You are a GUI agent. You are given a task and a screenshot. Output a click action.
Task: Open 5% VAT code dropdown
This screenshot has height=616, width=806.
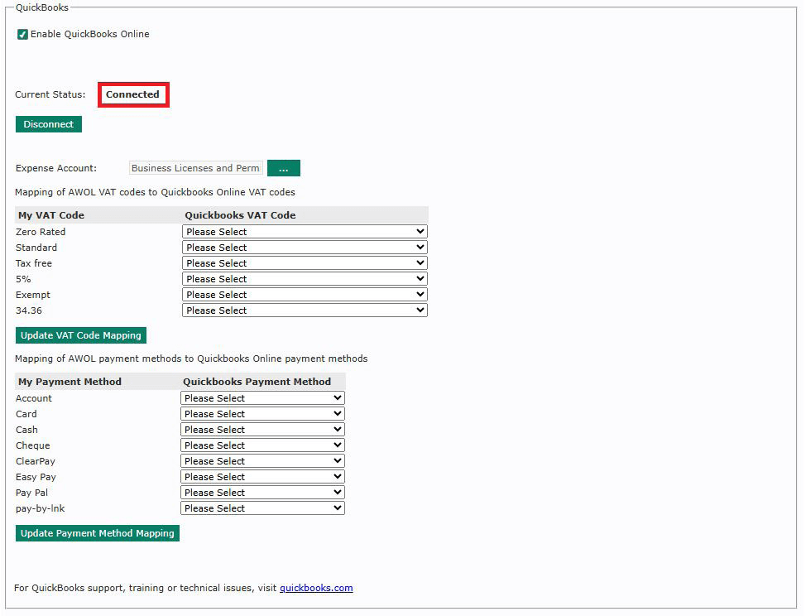pyautogui.click(x=305, y=279)
